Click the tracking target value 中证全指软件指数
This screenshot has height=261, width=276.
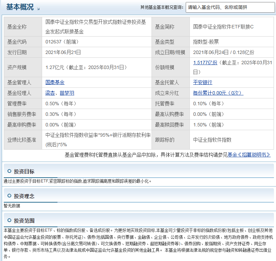(x=212, y=140)
